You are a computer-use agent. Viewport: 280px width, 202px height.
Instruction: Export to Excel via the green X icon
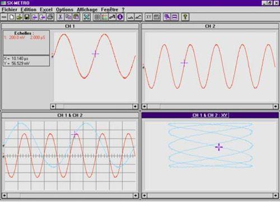click(87, 17)
